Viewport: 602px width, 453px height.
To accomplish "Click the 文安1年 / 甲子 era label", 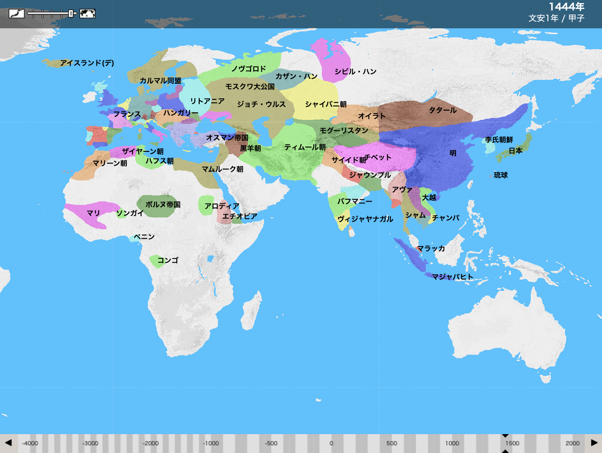I will (x=556, y=18).
